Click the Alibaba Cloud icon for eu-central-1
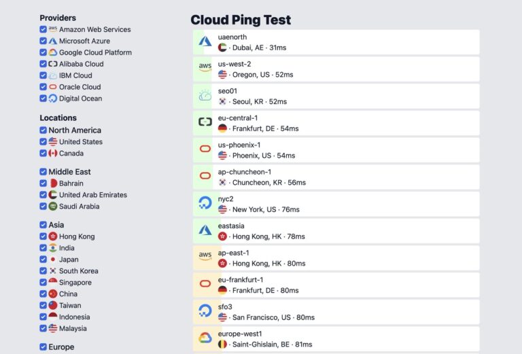The height and width of the screenshot is (354, 522). [205, 122]
